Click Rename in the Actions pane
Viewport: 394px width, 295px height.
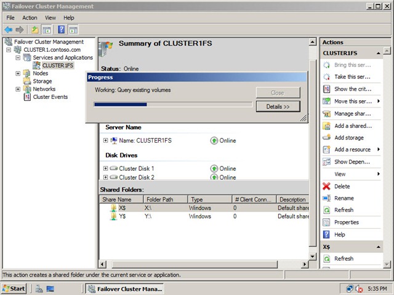point(344,198)
